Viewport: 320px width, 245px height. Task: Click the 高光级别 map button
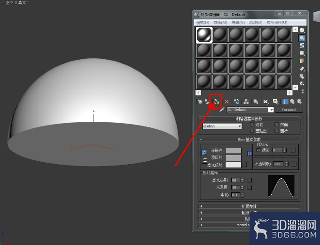[x=250, y=180]
